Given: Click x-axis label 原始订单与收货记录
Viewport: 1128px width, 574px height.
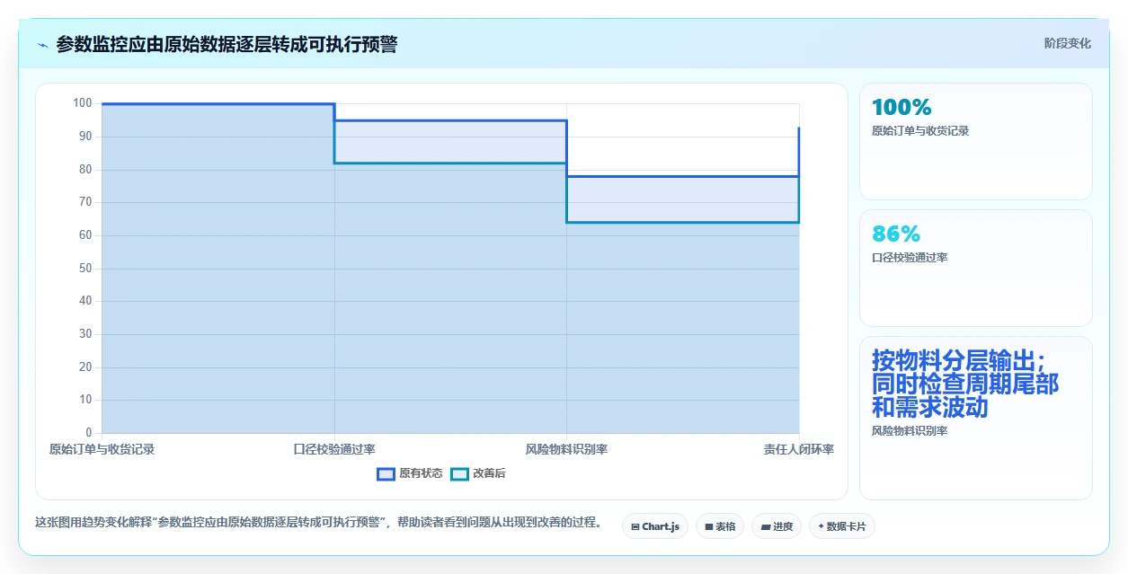Looking at the screenshot, I should point(102,449).
